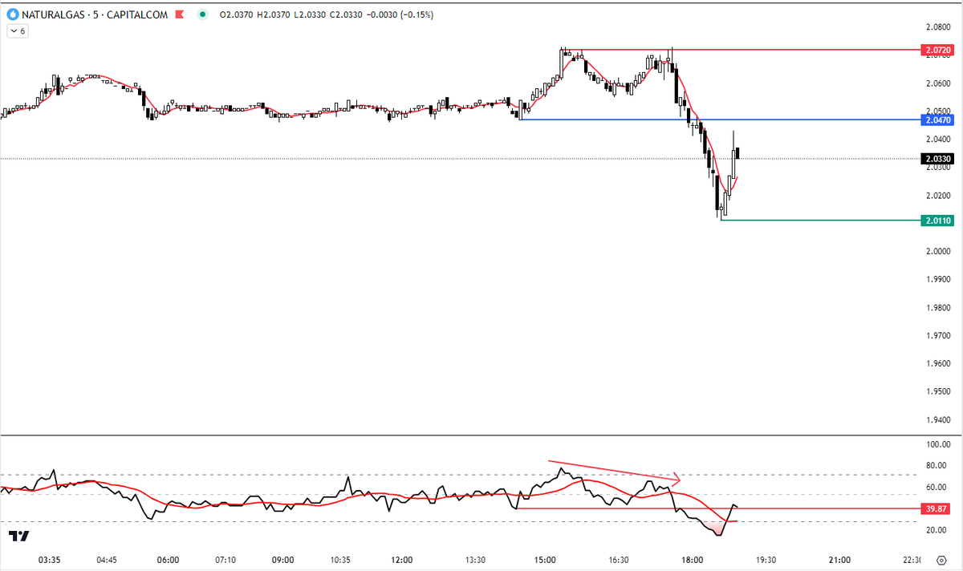Click the 16:30 time axis label

619,561
